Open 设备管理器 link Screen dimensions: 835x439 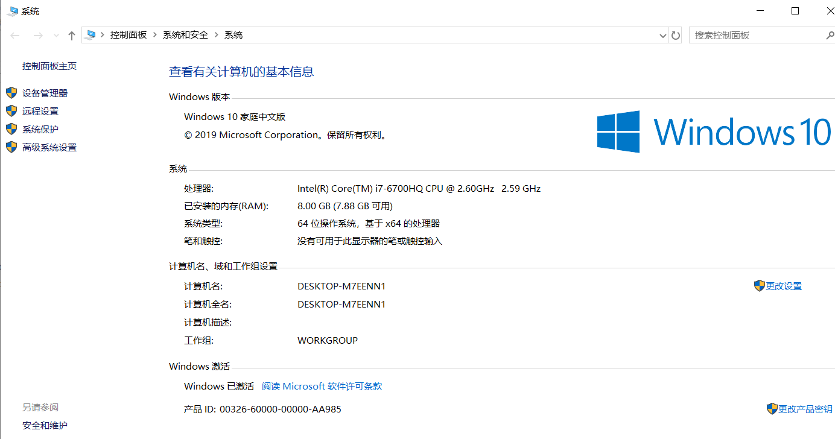click(45, 93)
